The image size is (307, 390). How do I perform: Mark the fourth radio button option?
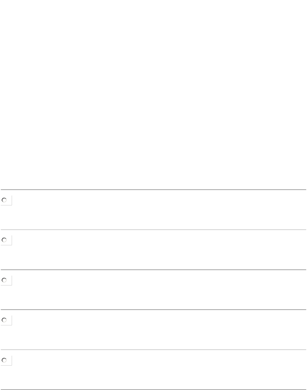4,320
